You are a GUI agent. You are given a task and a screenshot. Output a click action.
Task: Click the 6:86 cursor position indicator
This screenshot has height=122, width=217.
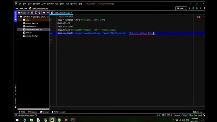tap(159, 115)
